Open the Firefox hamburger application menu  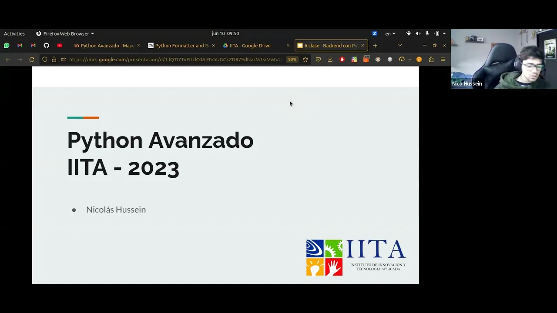coord(443,60)
